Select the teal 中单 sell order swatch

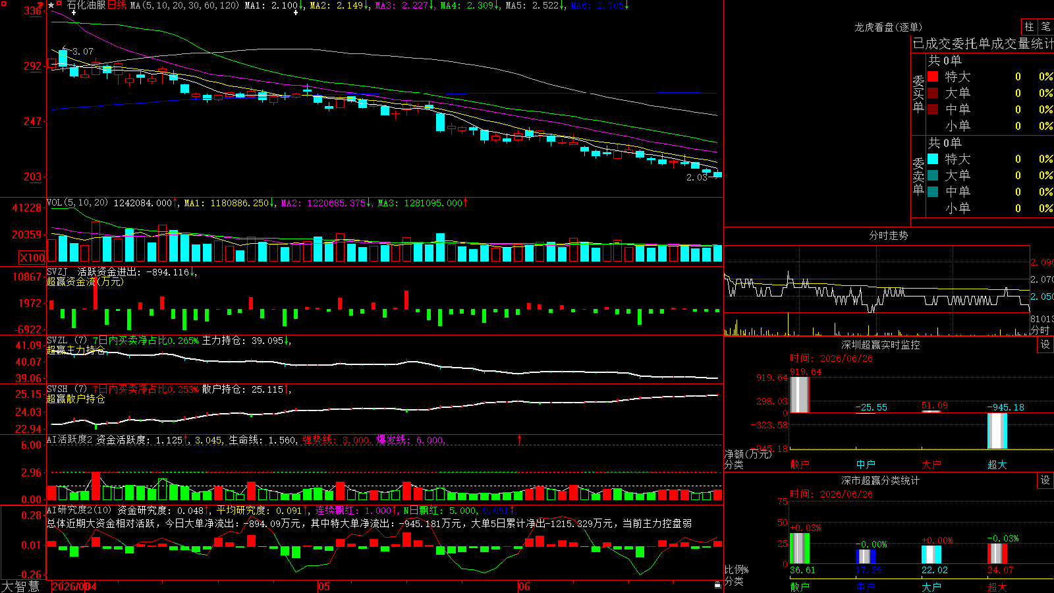(x=933, y=192)
